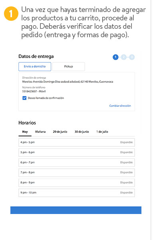
Task: Show schedules for 29 de junio
Action: (x=60, y=132)
